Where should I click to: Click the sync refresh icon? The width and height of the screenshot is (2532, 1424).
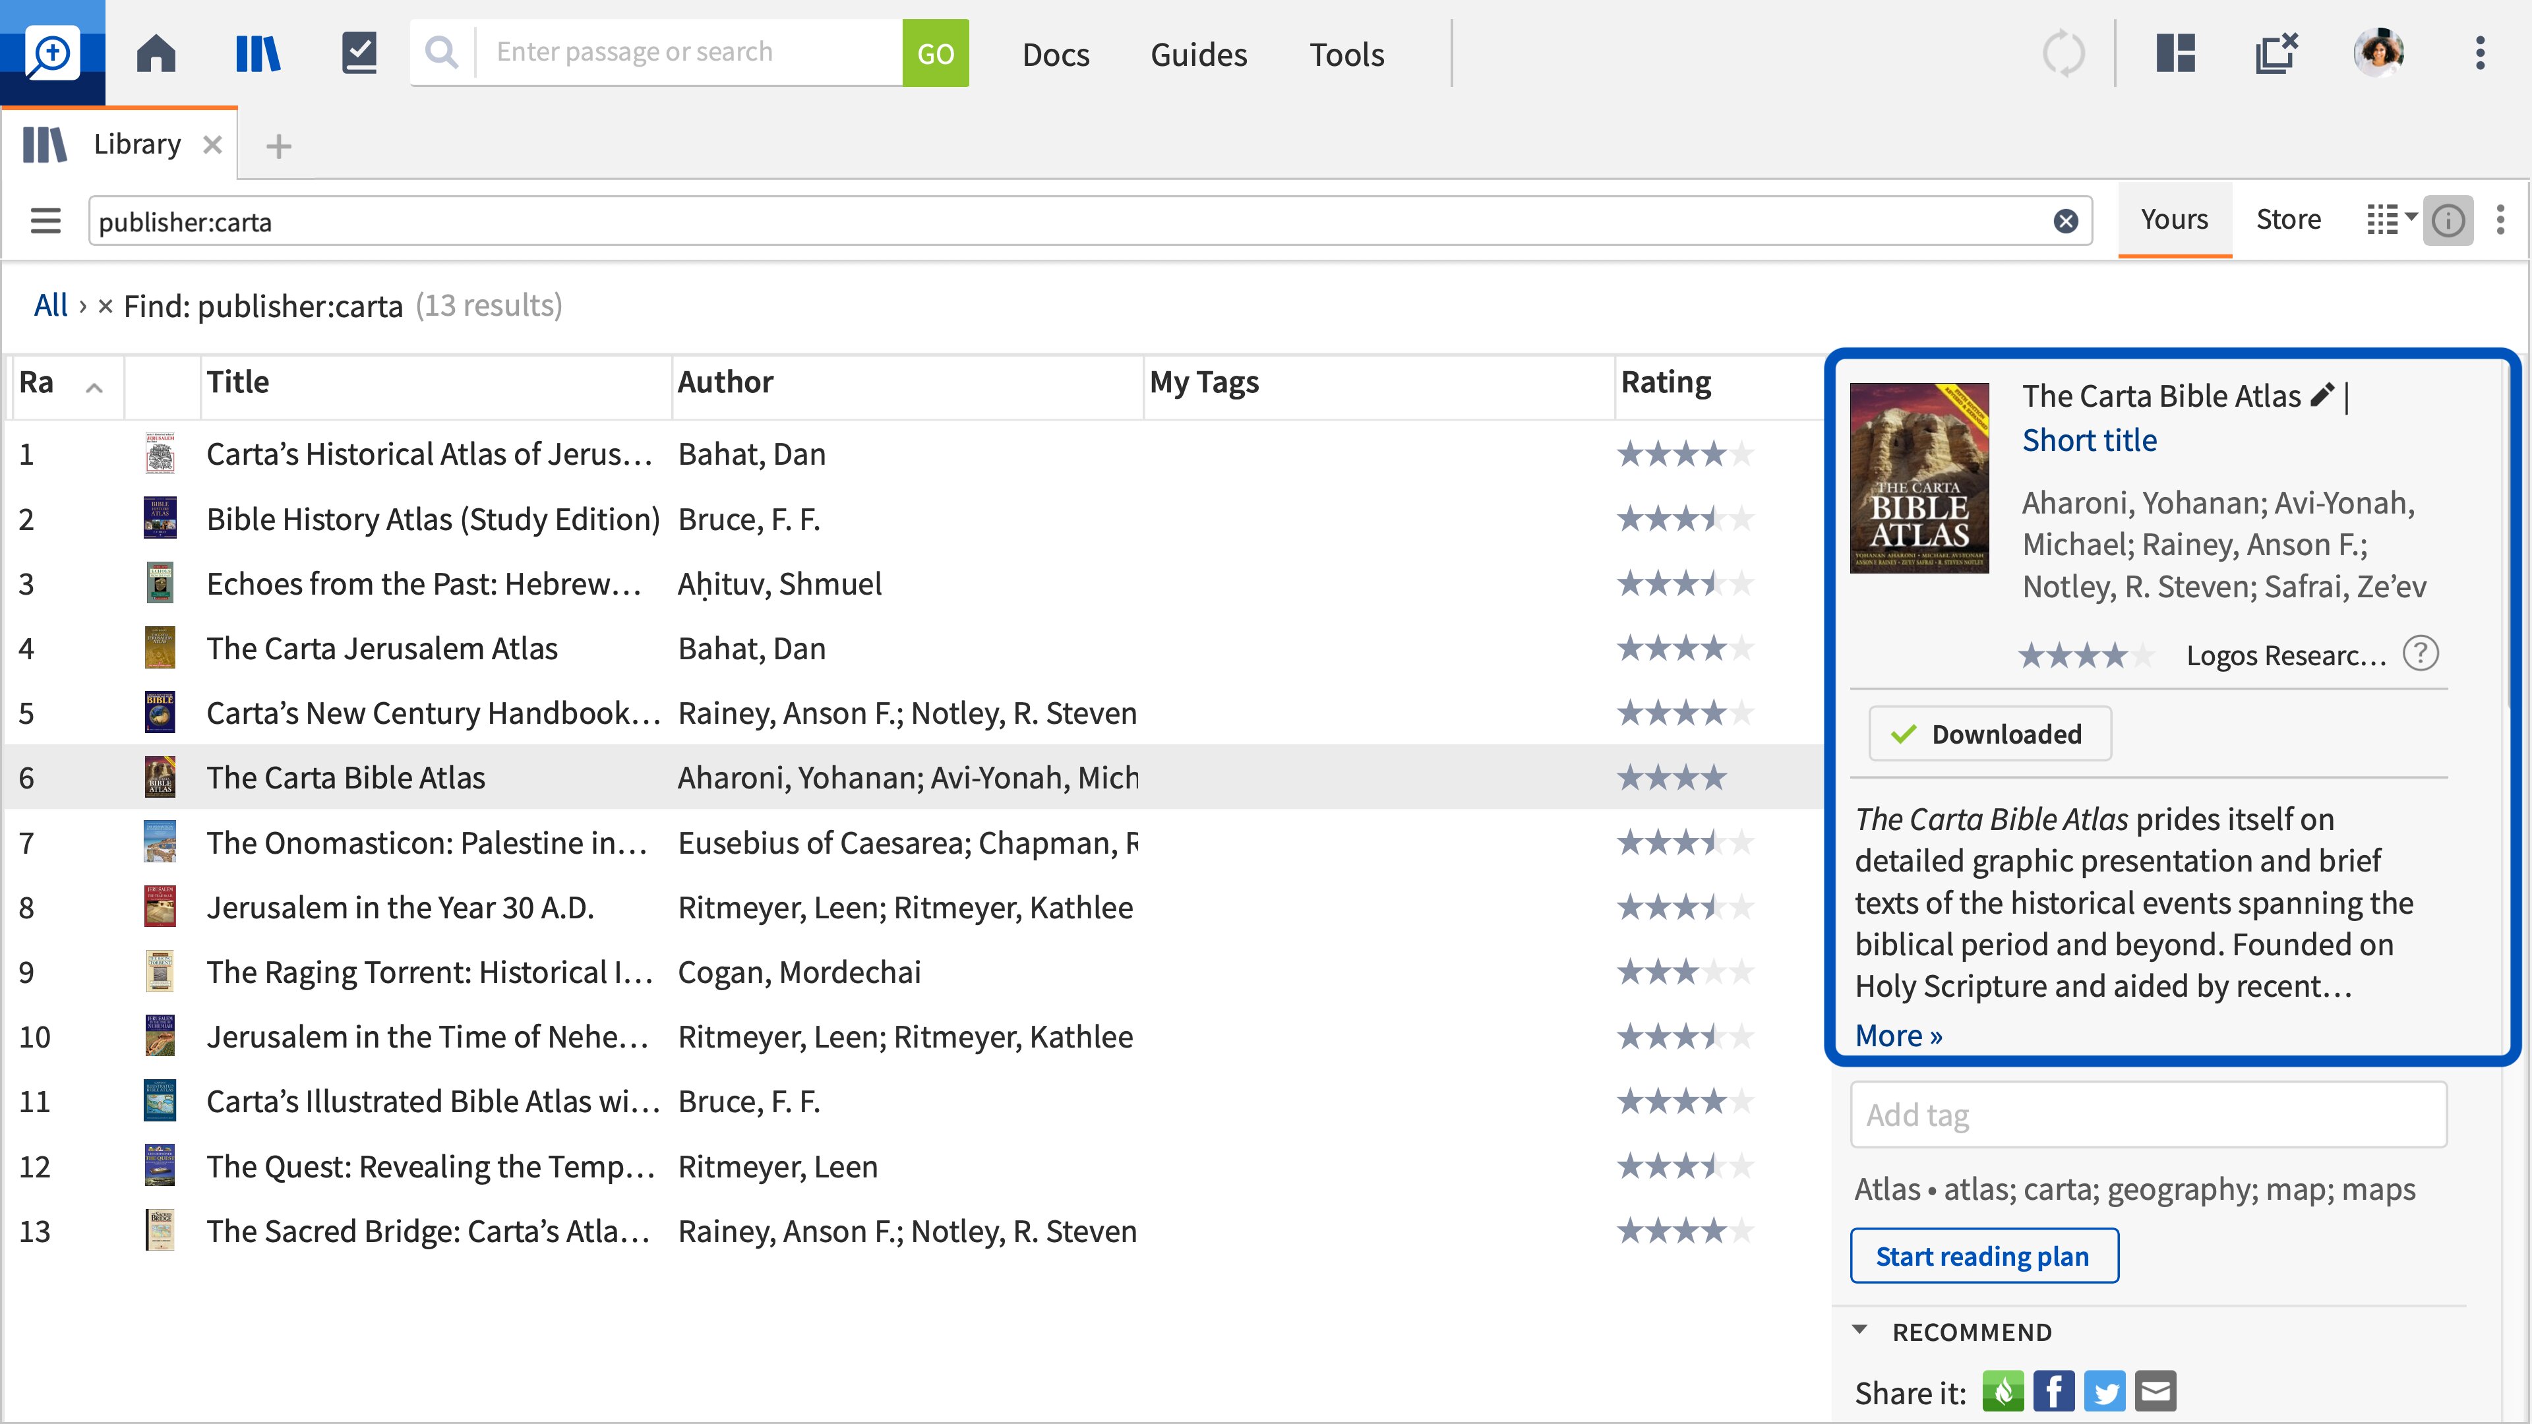click(x=2063, y=53)
